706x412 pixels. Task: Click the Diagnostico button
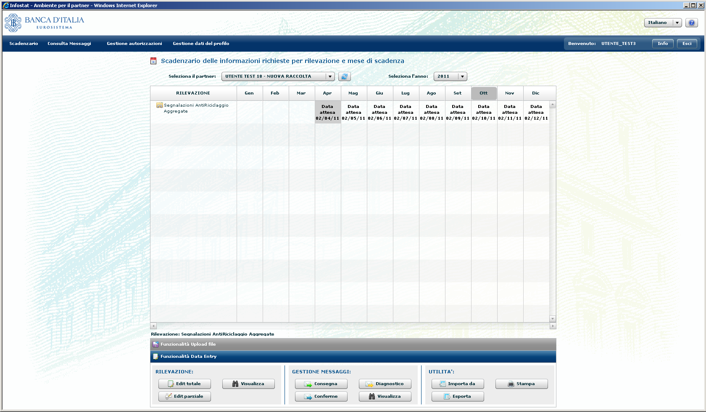pos(385,384)
